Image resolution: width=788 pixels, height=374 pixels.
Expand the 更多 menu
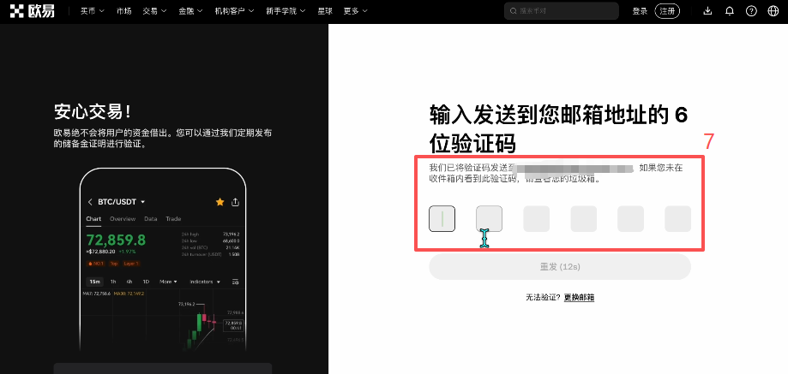(x=355, y=11)
